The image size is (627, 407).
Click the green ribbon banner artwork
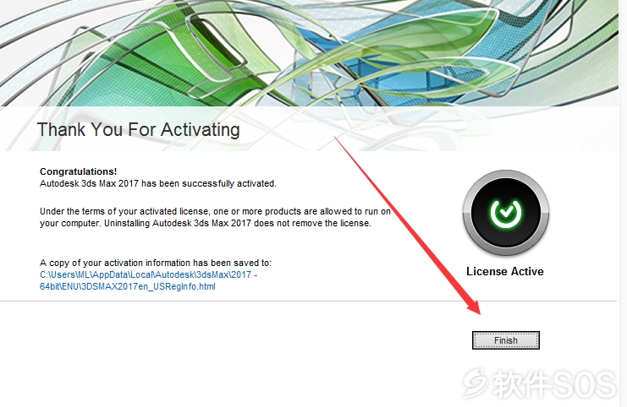coord(160,60)
